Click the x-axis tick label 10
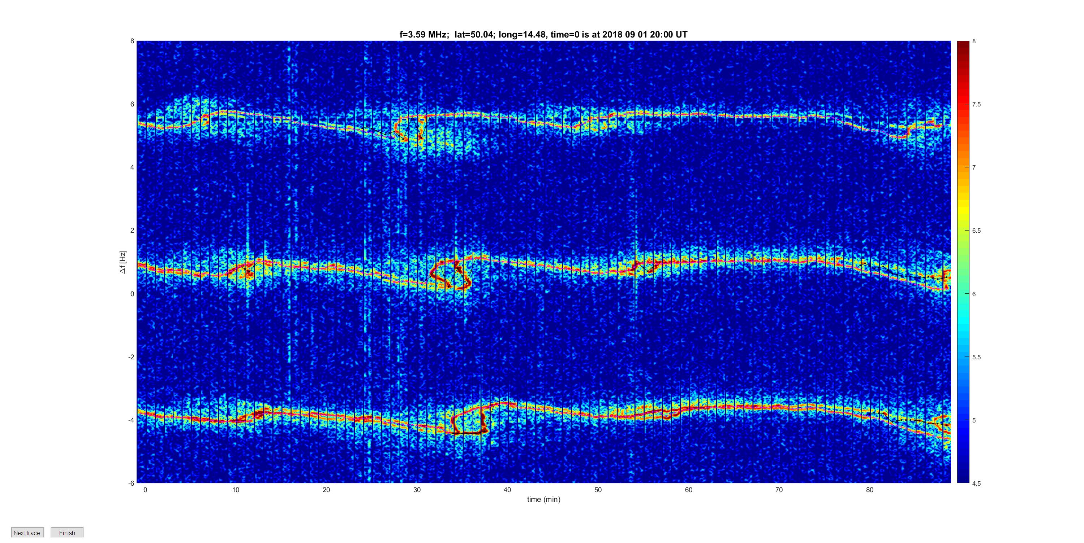Screen dimensions: 1084x543 (x=236, y=490)
